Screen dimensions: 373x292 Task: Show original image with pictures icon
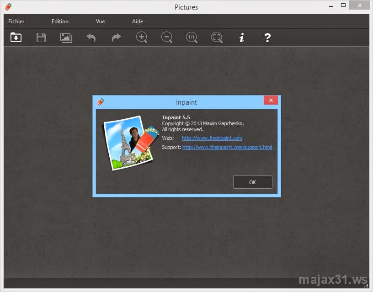(66, 38)
